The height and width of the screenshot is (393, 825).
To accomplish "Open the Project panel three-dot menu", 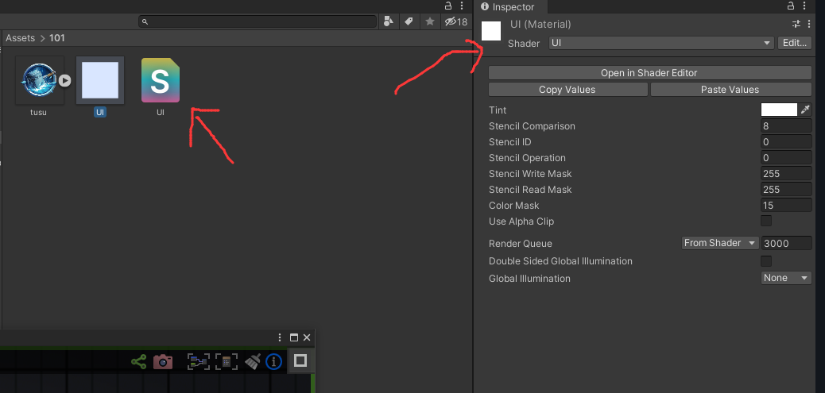I will tap(462, 6).
